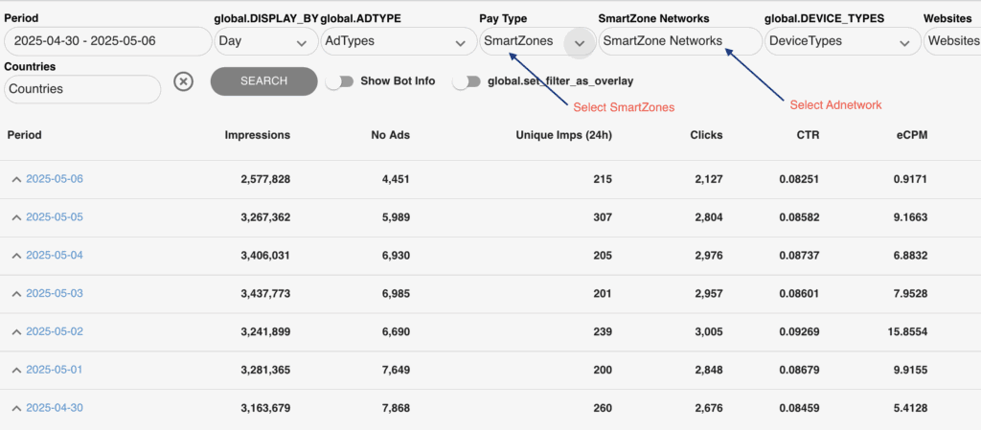Open the AdTypes dropdown
This screenshot has width=981, height=430.
[393, 41]
